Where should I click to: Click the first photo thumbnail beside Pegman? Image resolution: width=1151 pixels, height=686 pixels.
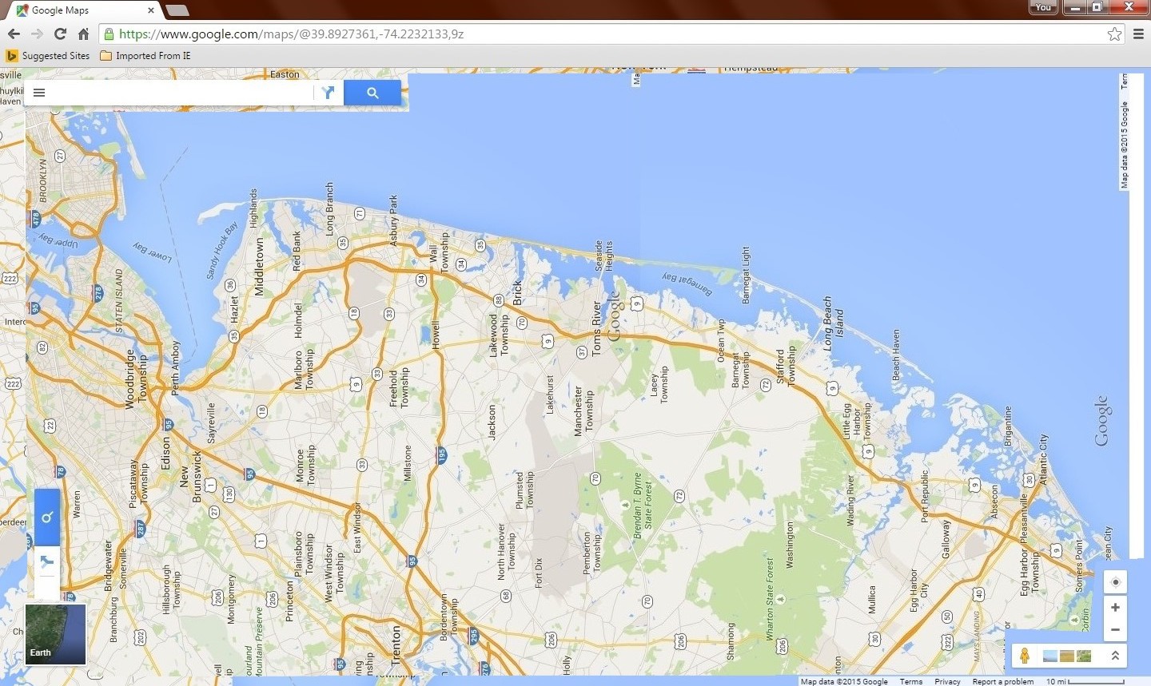pos(1049,656)
